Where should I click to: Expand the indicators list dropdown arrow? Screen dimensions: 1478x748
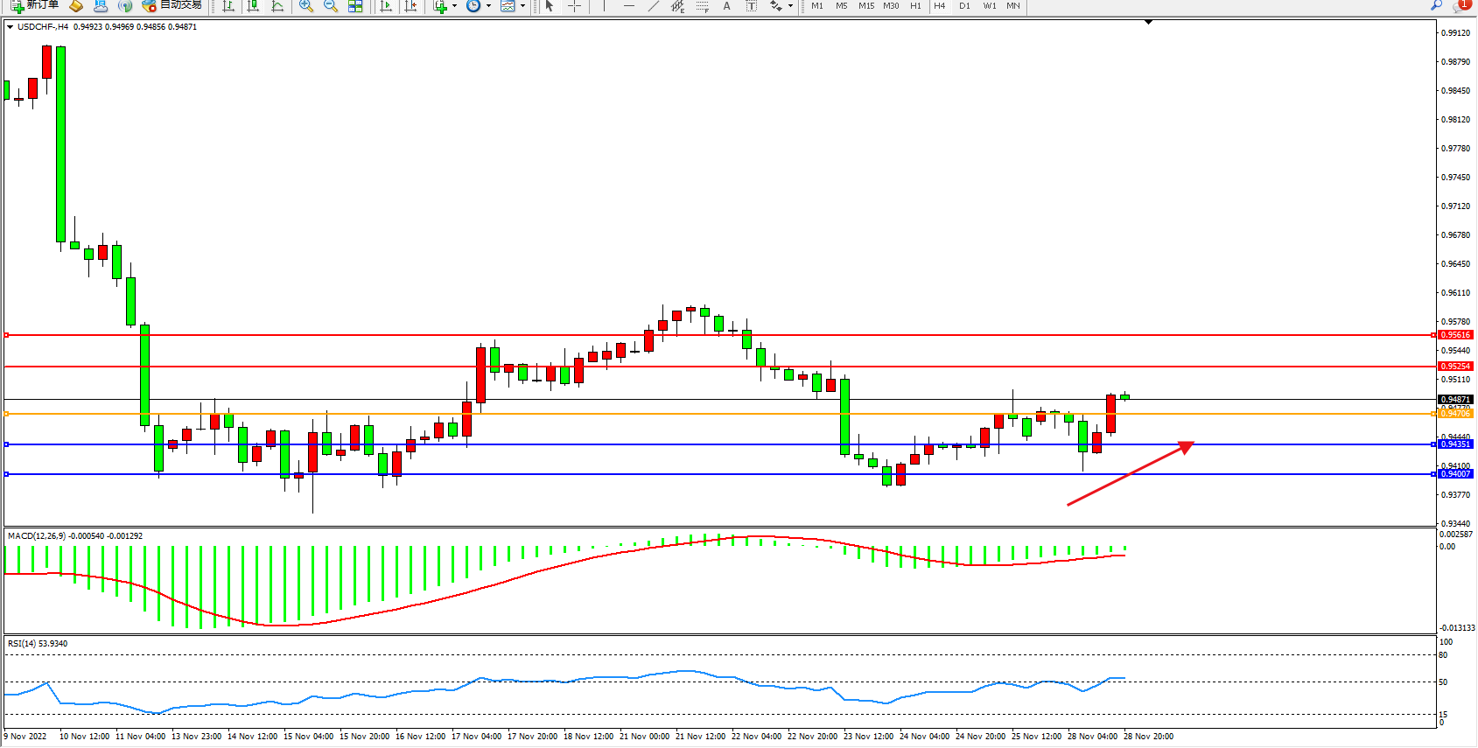(454, 6)
